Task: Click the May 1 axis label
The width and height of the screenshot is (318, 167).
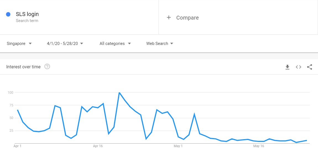Action: click(x=178, y=146)
